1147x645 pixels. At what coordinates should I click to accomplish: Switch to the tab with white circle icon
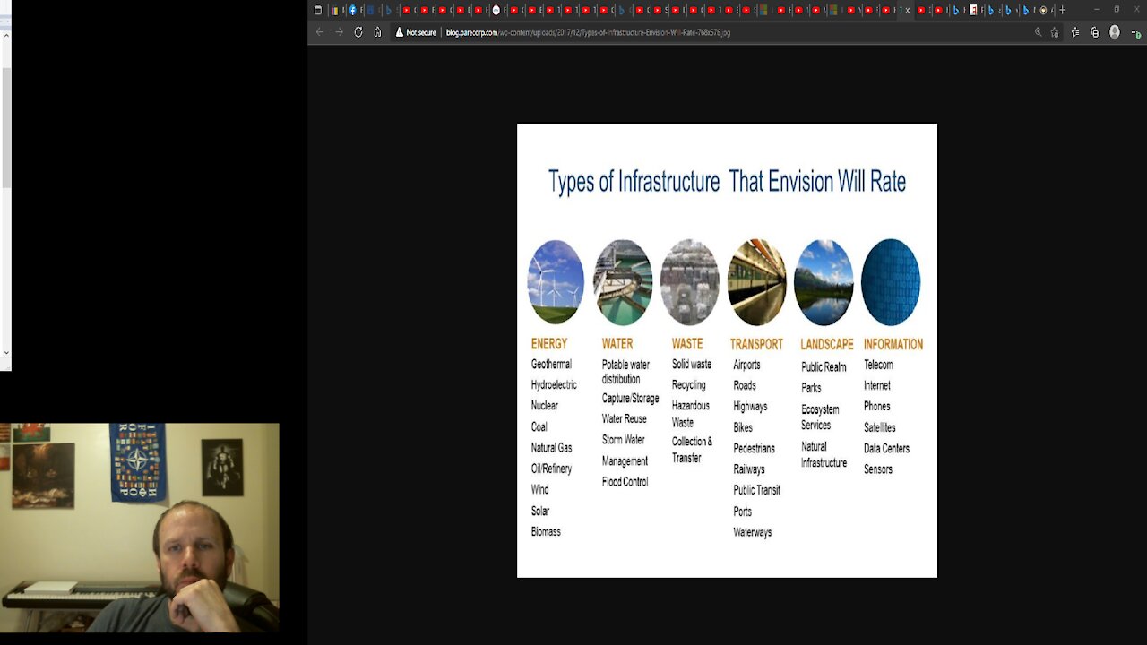(496, 10)
